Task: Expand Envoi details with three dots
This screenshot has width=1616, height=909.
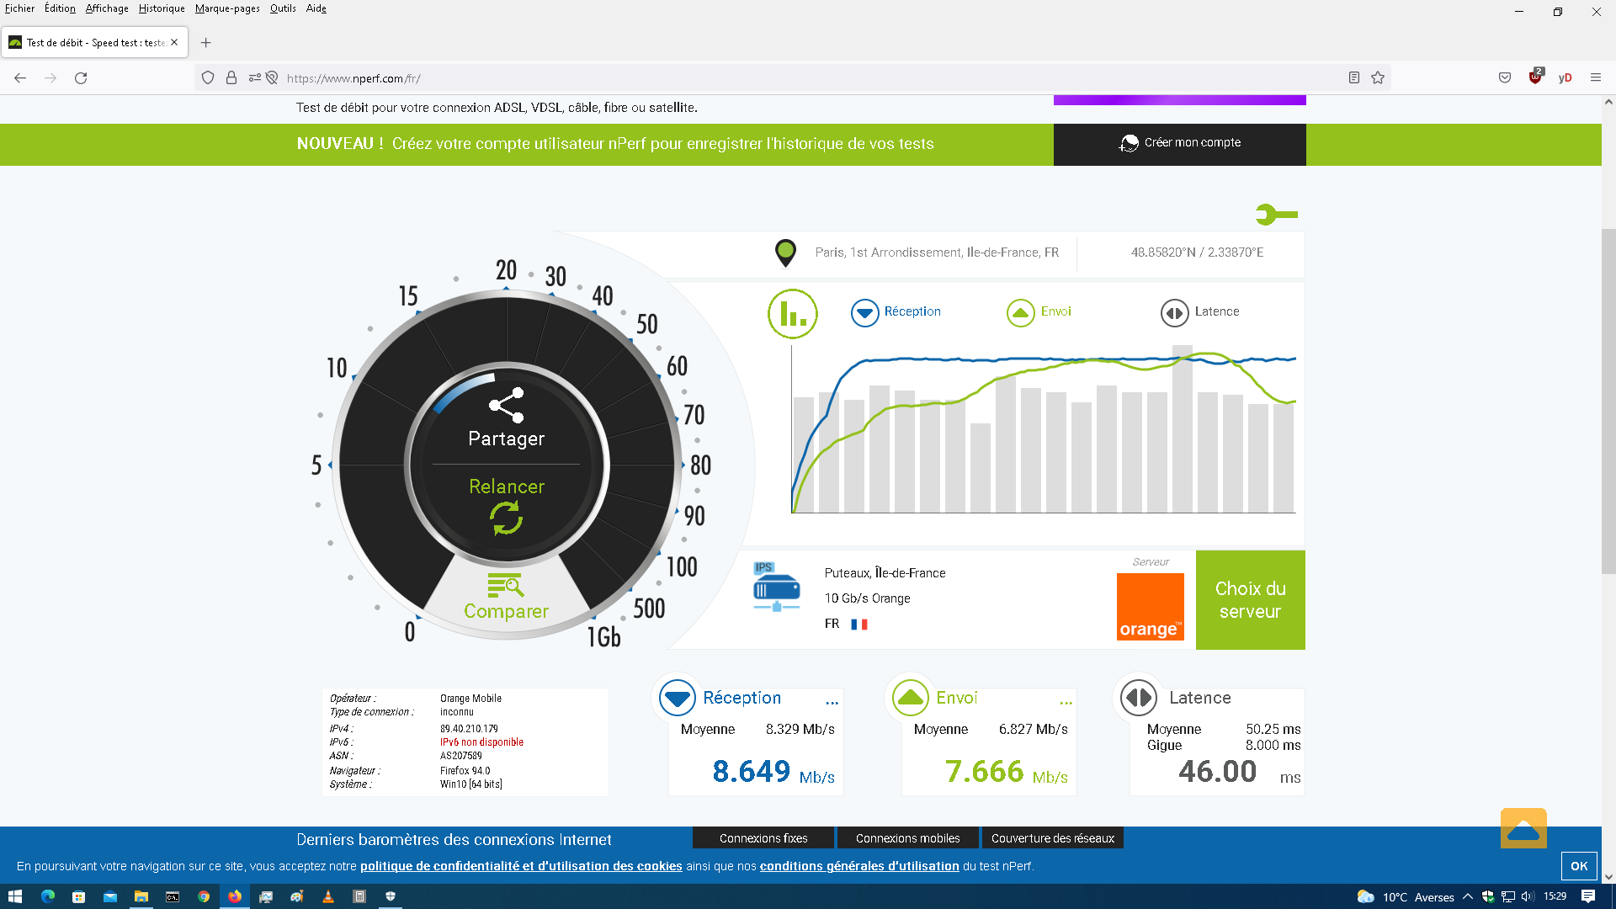Action: coord(1066,703)
